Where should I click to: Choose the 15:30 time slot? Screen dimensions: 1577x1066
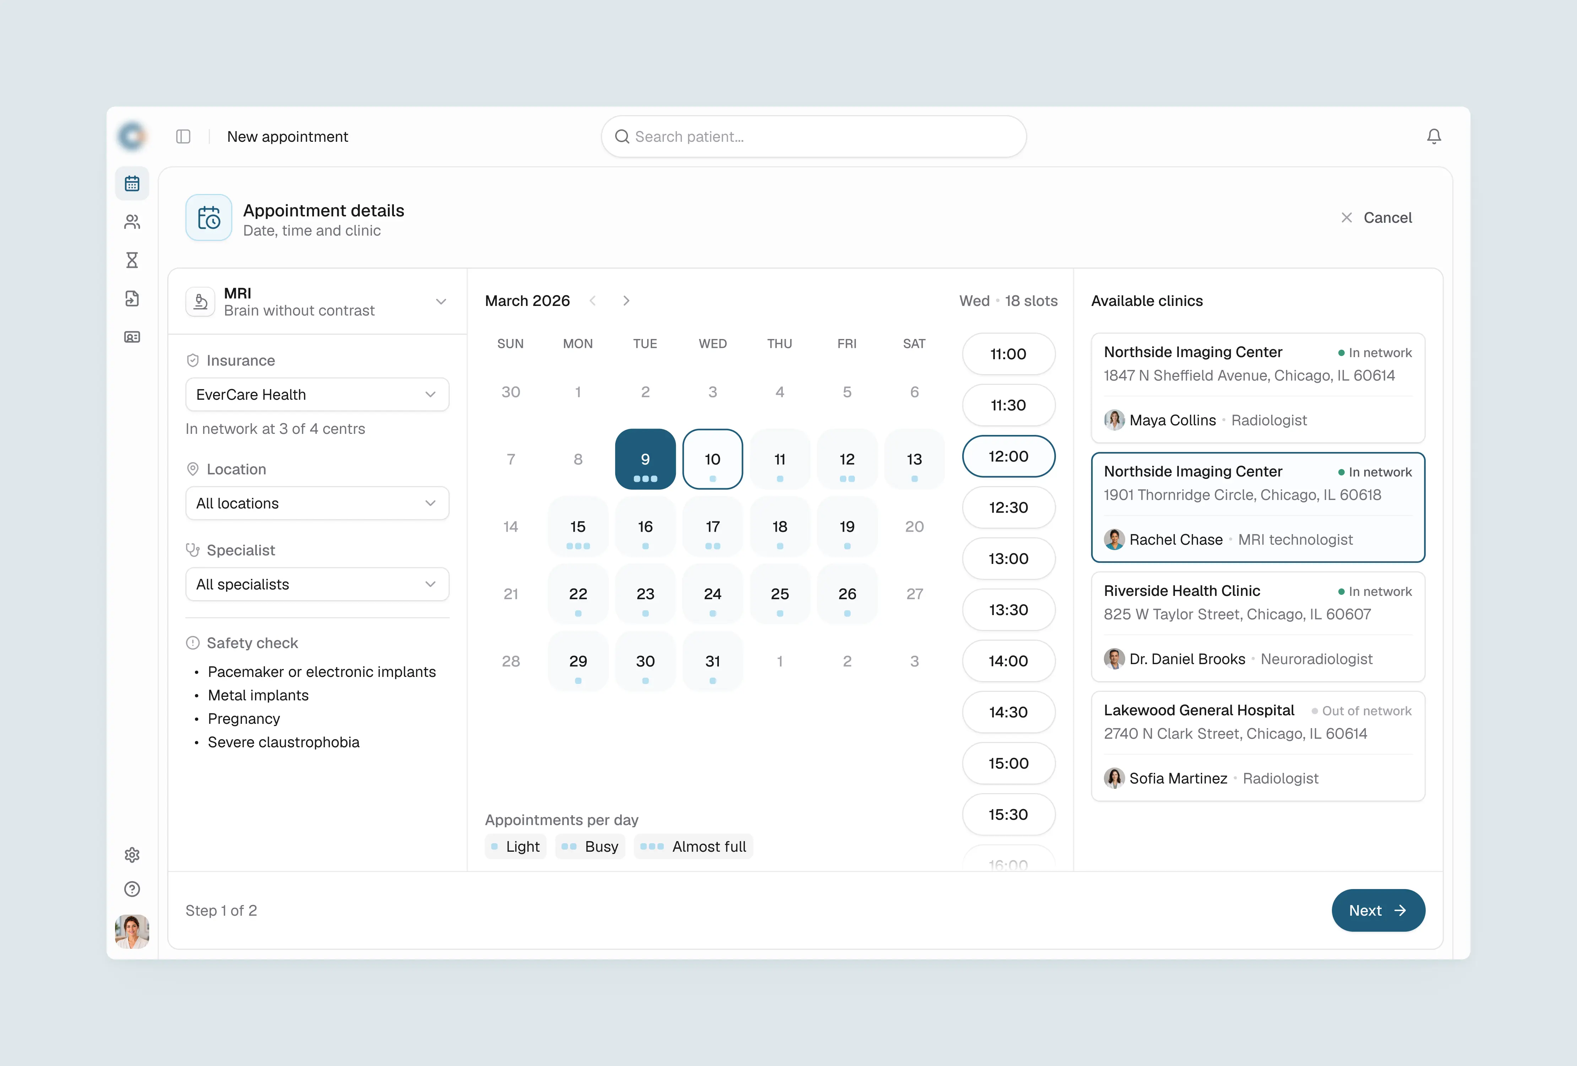point(1008,814)
